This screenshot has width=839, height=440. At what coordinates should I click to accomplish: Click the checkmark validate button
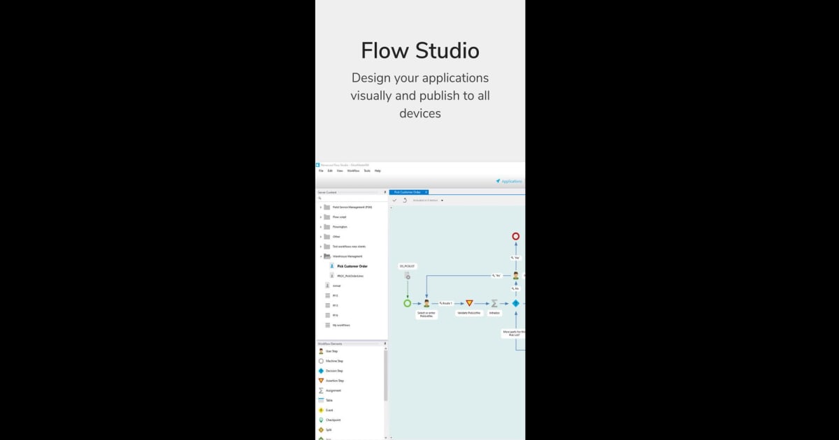[x=395, y=200]
